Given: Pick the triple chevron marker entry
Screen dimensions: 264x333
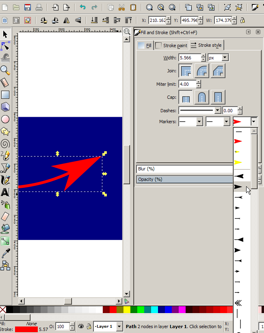Looking at the screenshot, I should [238, 303].
